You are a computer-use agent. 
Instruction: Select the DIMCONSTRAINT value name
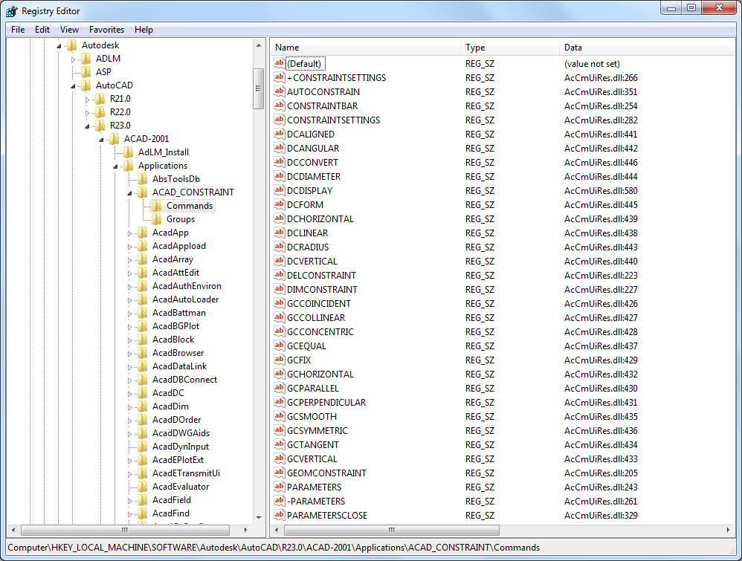tap(322, 289)
